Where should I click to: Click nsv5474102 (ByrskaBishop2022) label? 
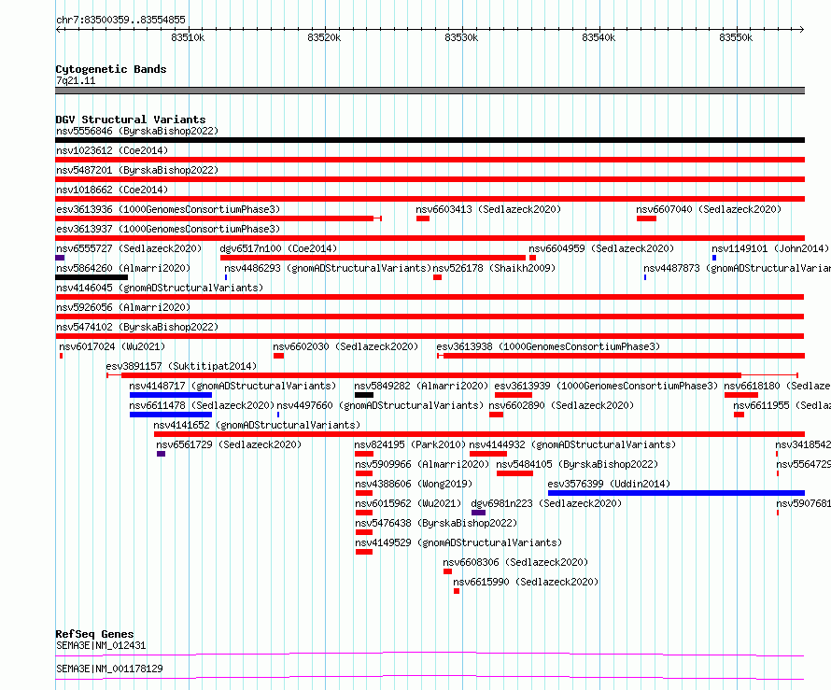coord(137,327)
